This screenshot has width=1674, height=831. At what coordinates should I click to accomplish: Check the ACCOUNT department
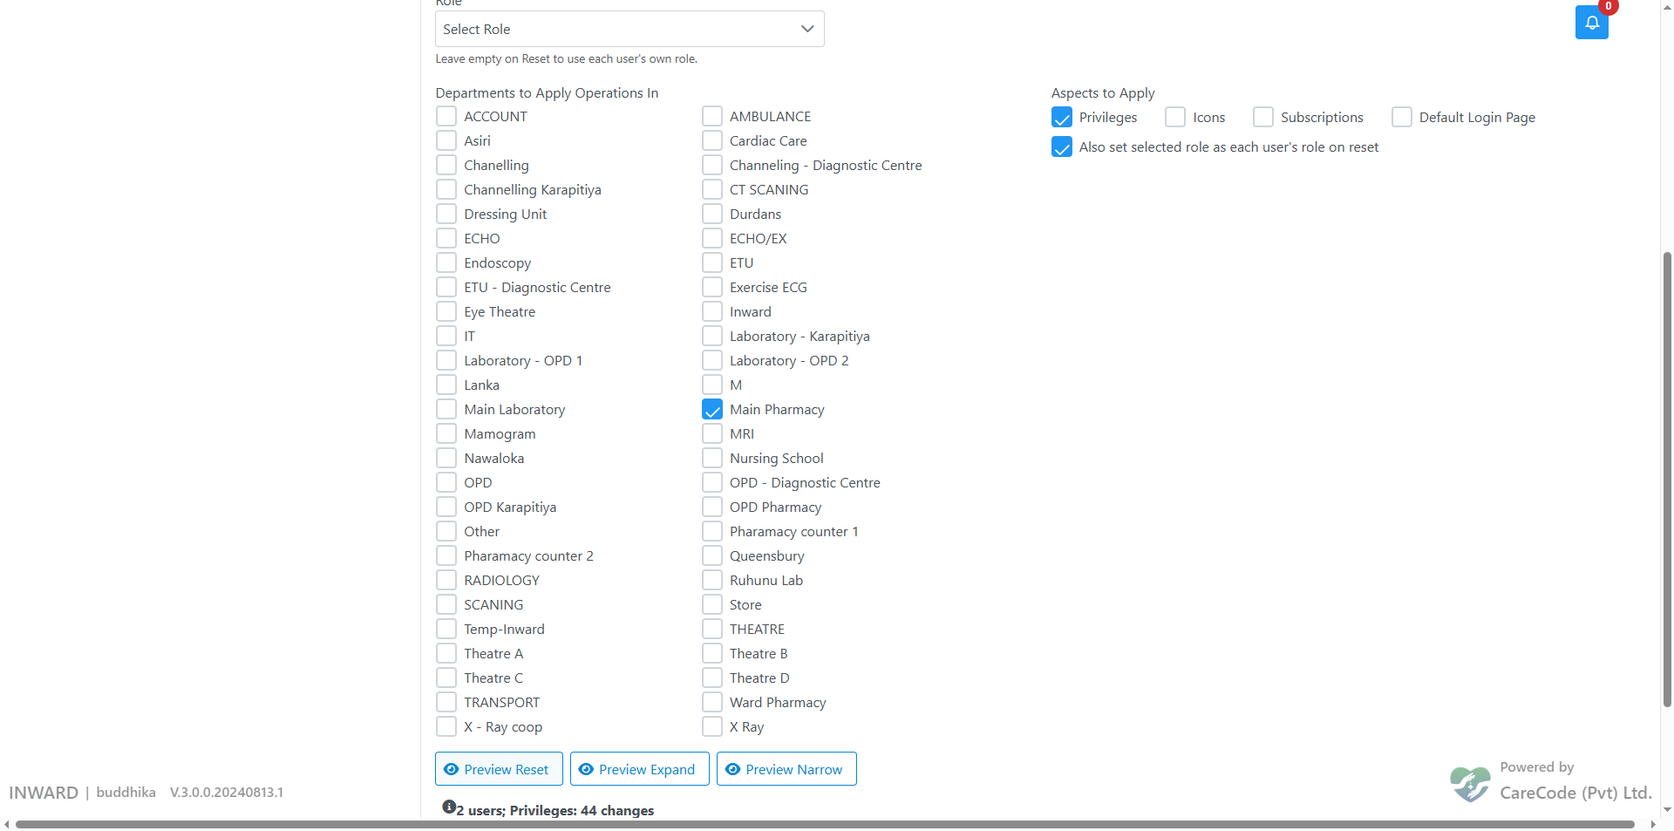pos(446,116)
